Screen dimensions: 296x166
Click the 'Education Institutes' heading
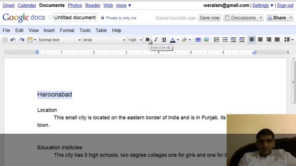60,148
